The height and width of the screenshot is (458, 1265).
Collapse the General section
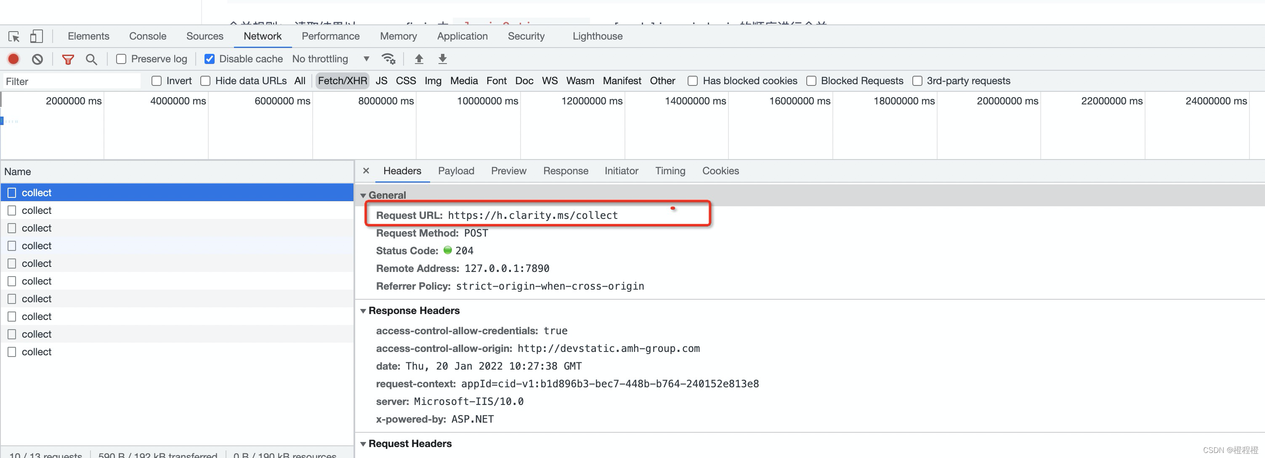pos(364,195)
